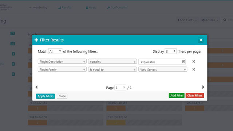Go to next filter page arrow
The height and width of the screenshot is (131, 233).
point(203,87)
